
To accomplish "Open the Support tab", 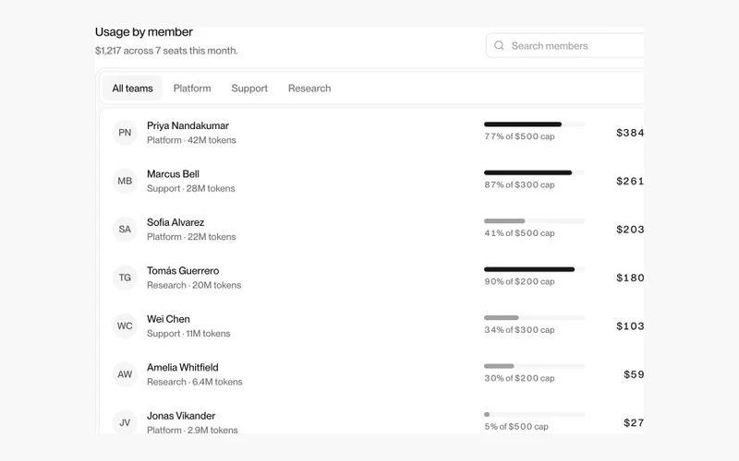I will pos(249,89).
